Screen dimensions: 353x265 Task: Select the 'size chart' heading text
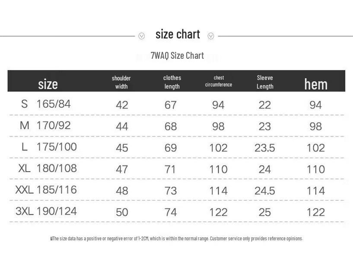point(178,35)
